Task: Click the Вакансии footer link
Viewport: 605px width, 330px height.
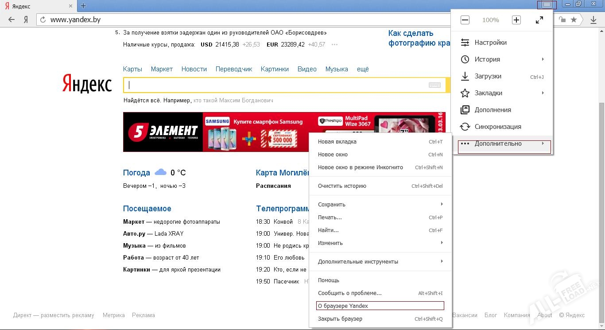Action: tap(465, 315)
